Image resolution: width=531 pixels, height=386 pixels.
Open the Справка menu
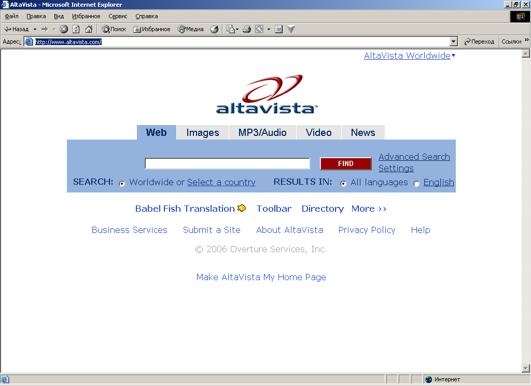click(147, 16)
